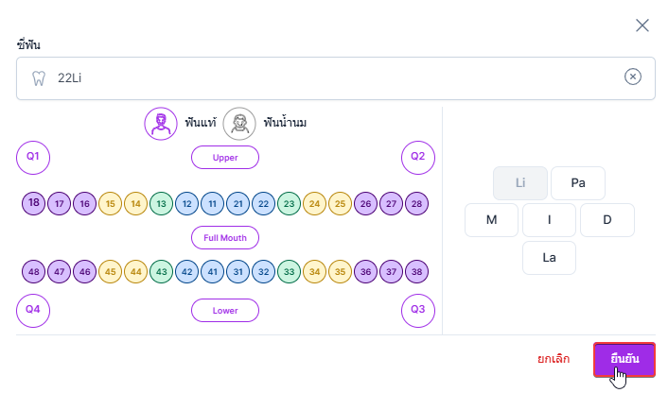Toggle the Pa surface button
668x393 pixels.
[x=578, y=183]
